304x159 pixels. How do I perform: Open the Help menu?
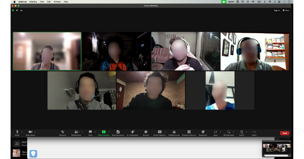[x=66, y=2]
